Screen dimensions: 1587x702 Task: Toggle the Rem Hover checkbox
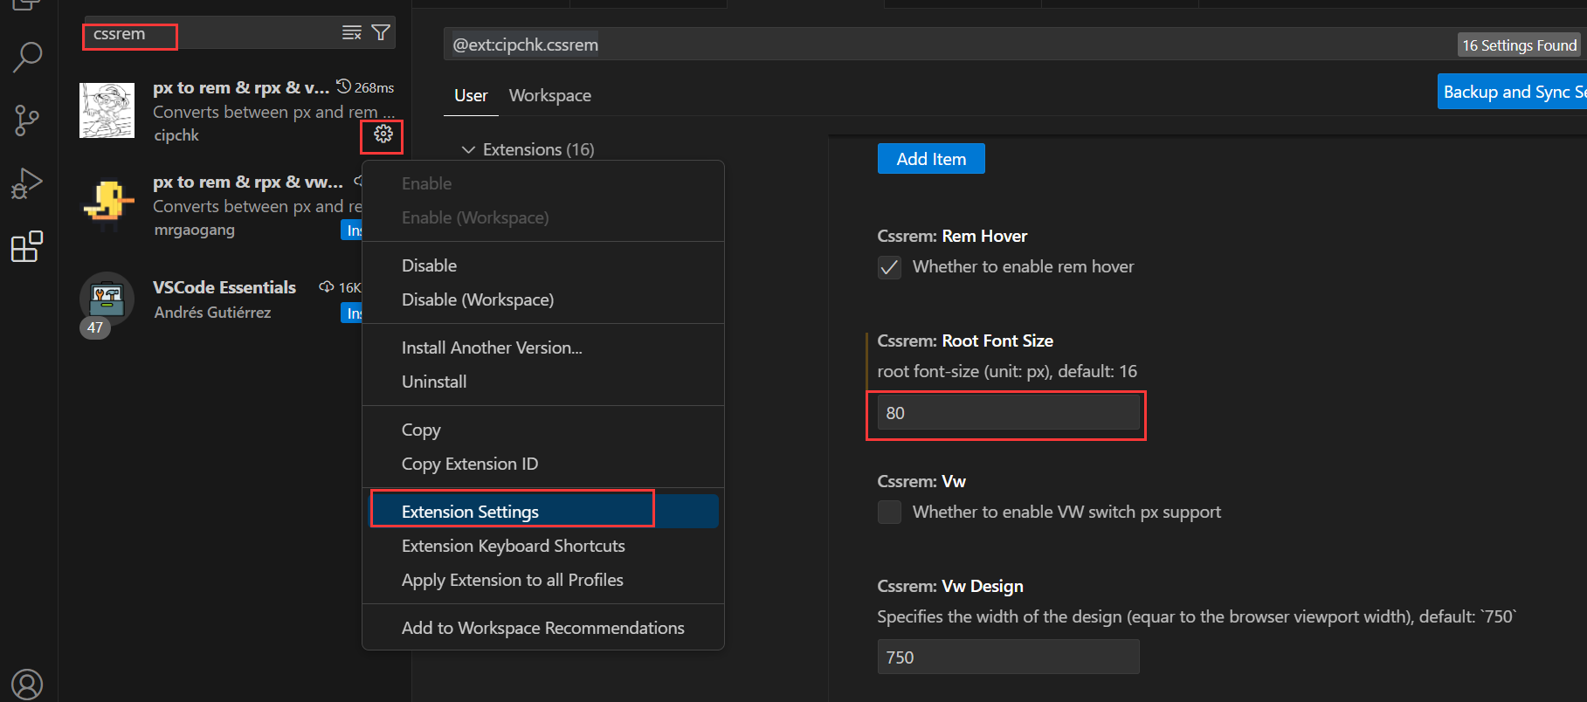coord(889,267)
